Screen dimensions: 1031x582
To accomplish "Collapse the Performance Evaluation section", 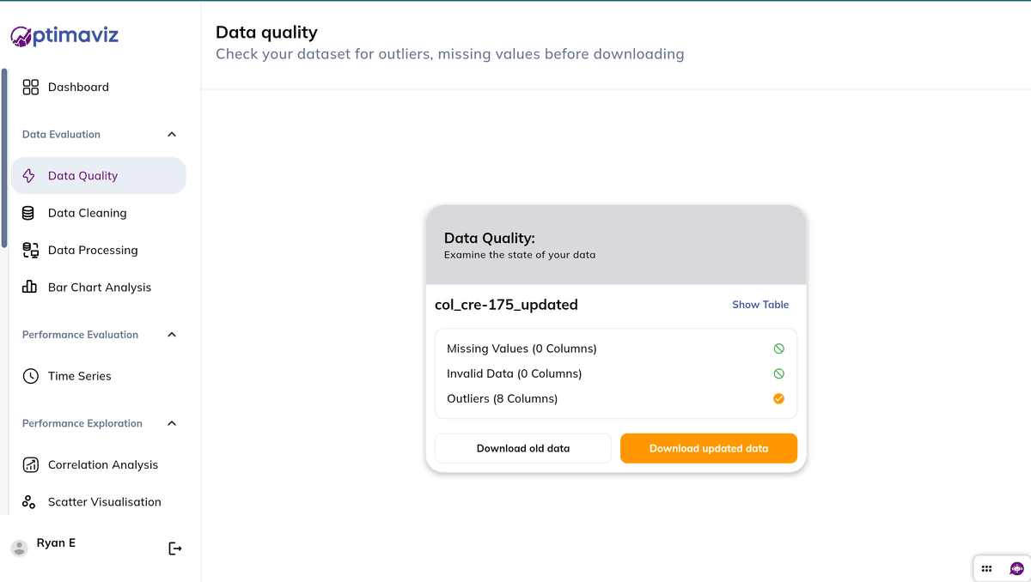I will pyautogui.click(x=172, y=335).
